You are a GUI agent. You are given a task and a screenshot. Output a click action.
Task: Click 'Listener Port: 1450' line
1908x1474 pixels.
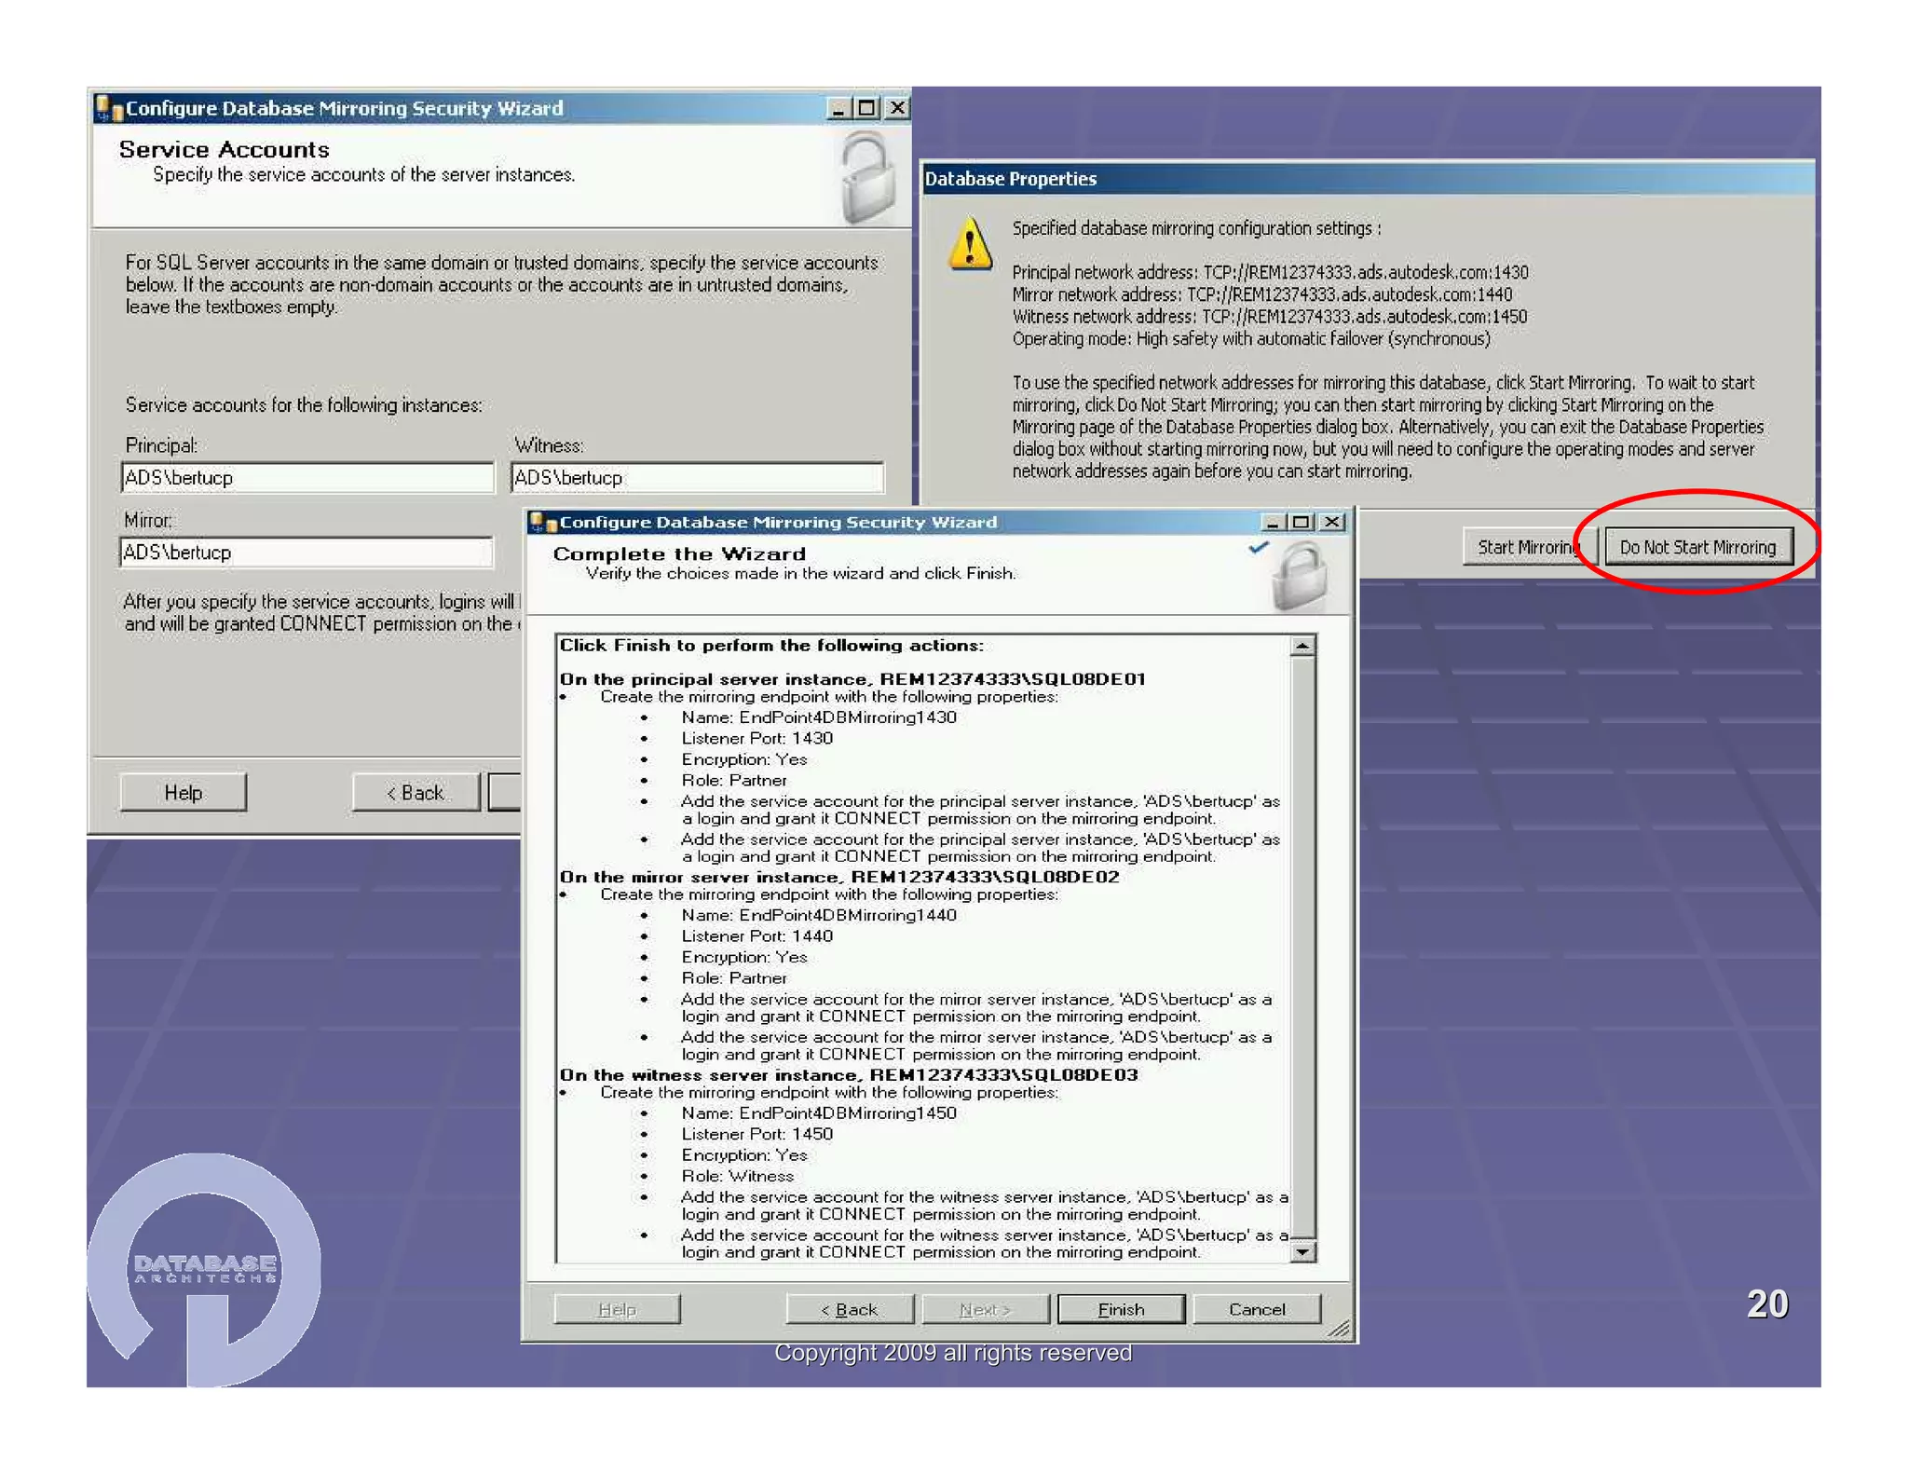point(756,1134)
